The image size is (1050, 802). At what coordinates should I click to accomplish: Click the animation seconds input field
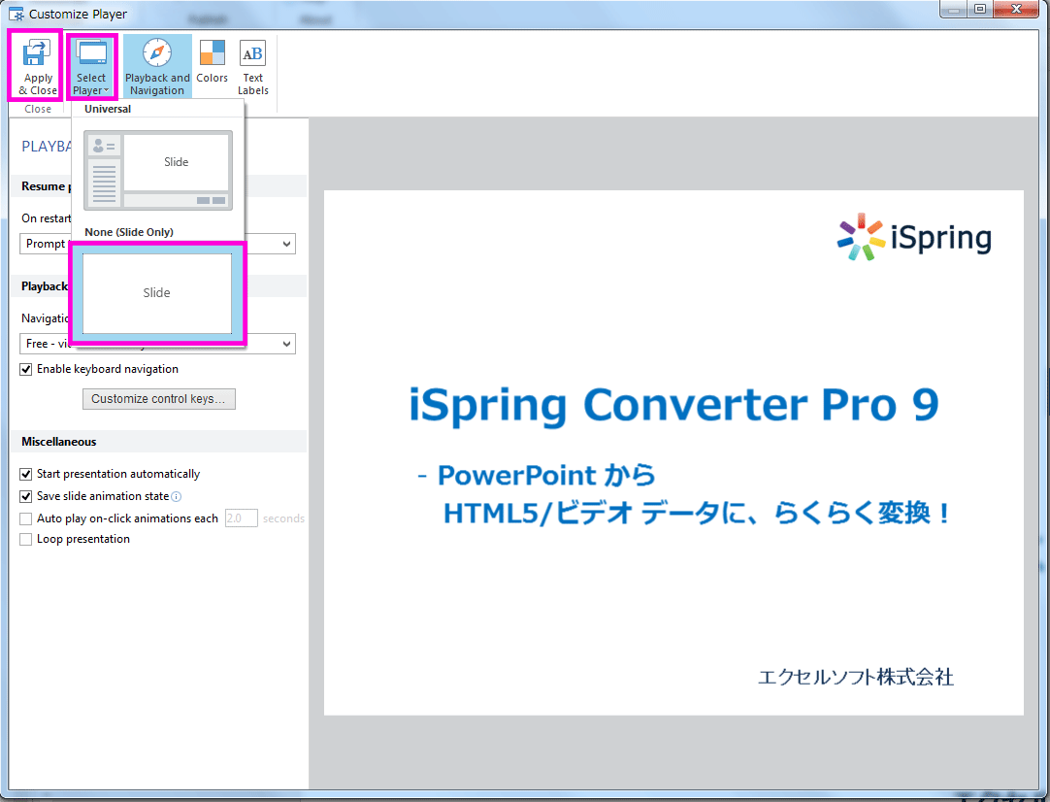click(x=241, y=518)
